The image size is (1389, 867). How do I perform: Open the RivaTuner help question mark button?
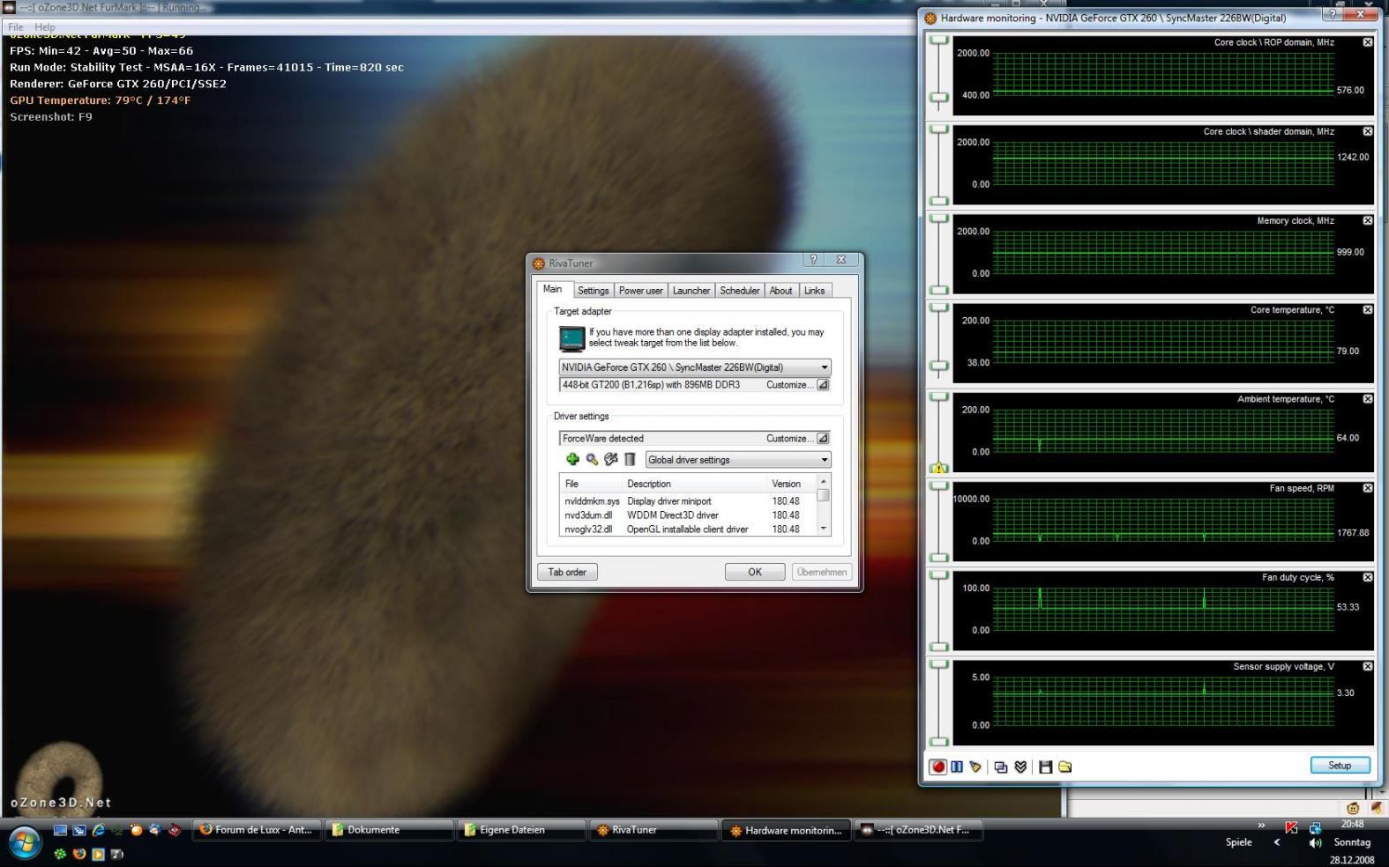click(x=813, y=259)
